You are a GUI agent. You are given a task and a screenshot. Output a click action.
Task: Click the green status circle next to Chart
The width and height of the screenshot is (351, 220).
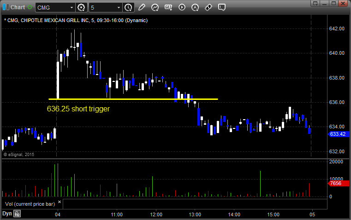(30, 7)
